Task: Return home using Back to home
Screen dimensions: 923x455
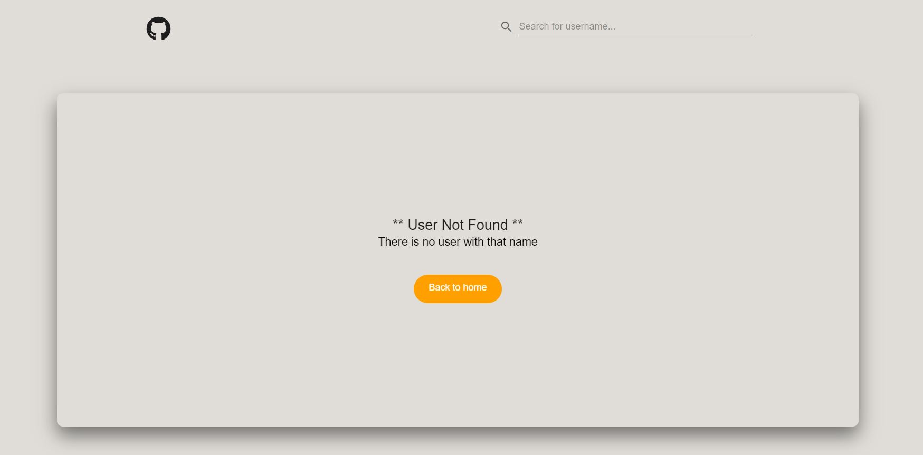Action: point(458,288)
